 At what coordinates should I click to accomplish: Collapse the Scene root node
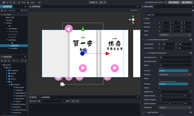[2, 15]
